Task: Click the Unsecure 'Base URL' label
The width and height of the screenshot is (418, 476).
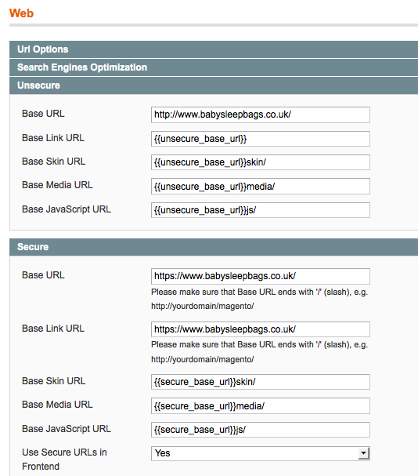Action: [43, 114]
